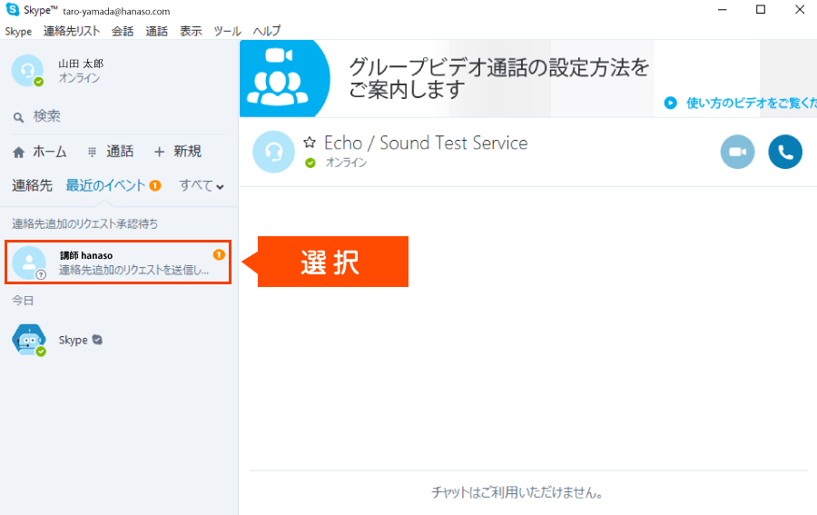The image size is (817, 515).
Task: Star Echo / Sound Test Service as favorite
Action: tap(310, 142)
